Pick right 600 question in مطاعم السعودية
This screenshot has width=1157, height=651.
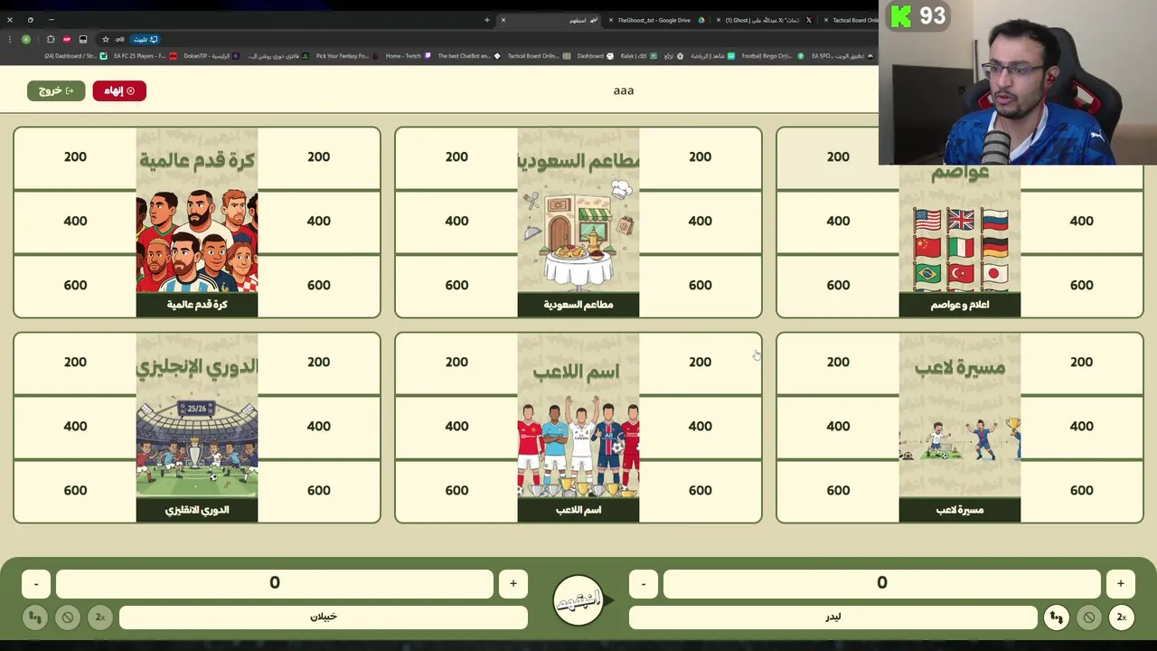coord(700,286)
